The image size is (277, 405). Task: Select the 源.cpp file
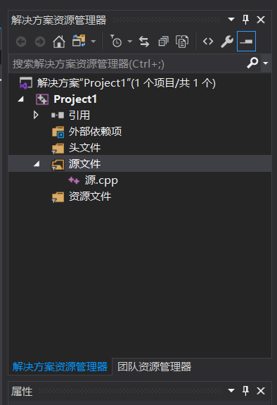coord(101,180)
